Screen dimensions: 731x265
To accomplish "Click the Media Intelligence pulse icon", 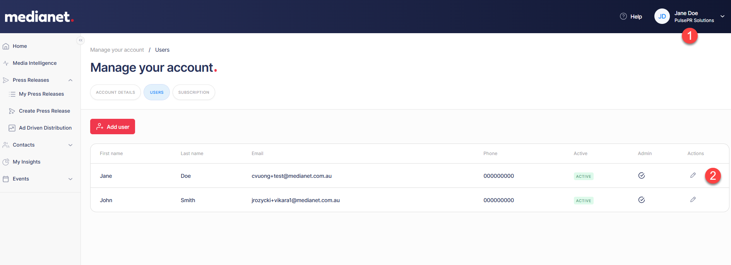I will point(6,63).
